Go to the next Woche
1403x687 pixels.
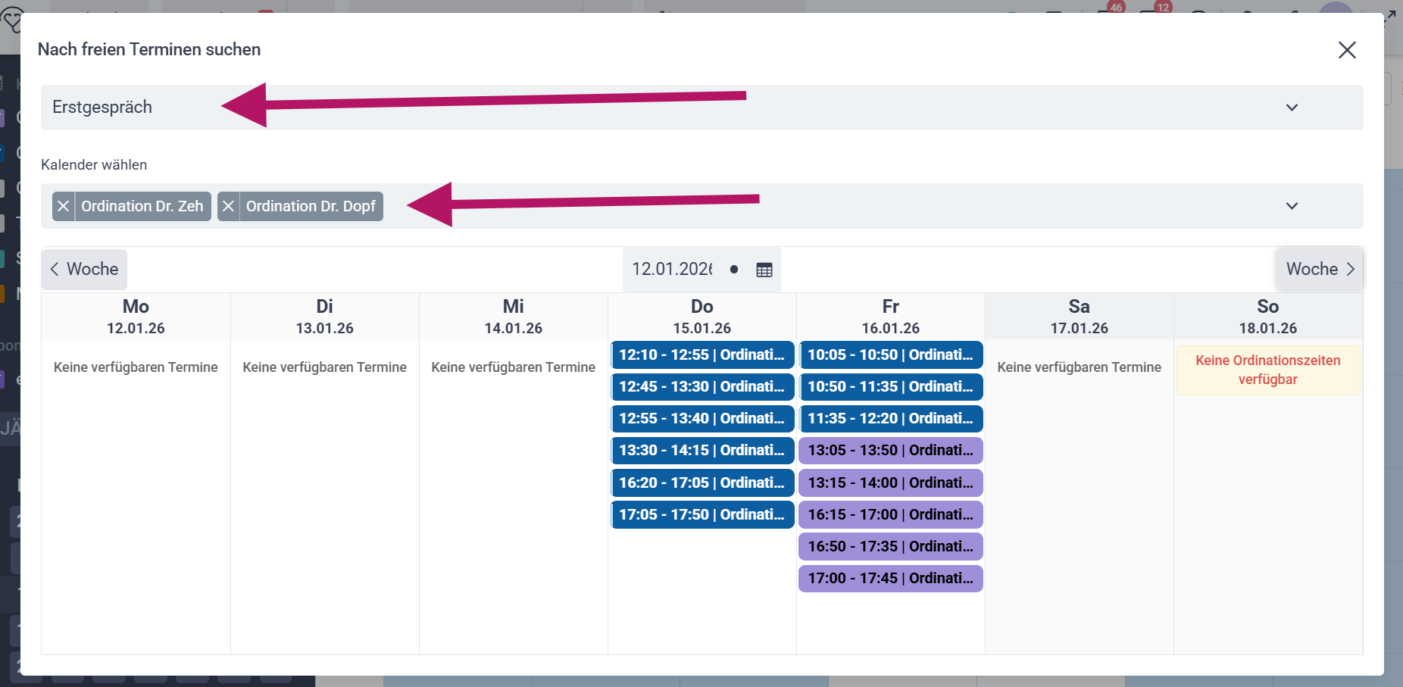pyautogui.click(x=1320, y=269)
